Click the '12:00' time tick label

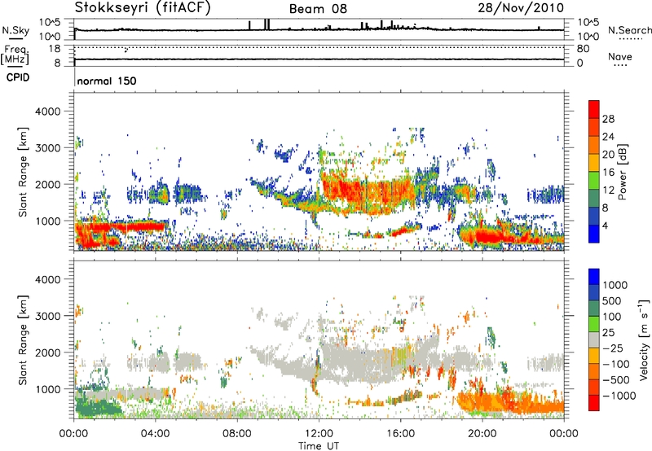click(x=319, y=434)
